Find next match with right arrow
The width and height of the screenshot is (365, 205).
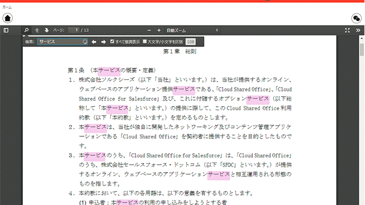(104, 42)
